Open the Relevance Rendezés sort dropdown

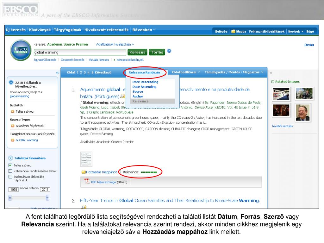click(x=144, y=72)
